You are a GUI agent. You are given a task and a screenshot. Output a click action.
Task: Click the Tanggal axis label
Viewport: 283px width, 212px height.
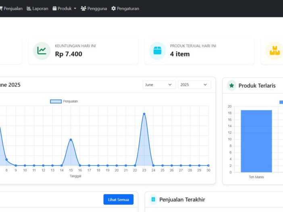[x=75, y=176]
